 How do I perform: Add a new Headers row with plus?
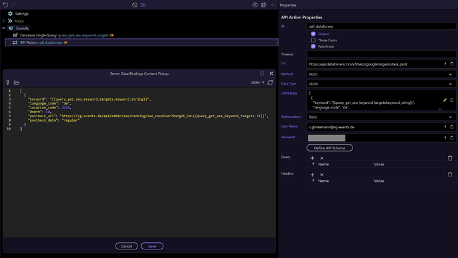(312, 175)
